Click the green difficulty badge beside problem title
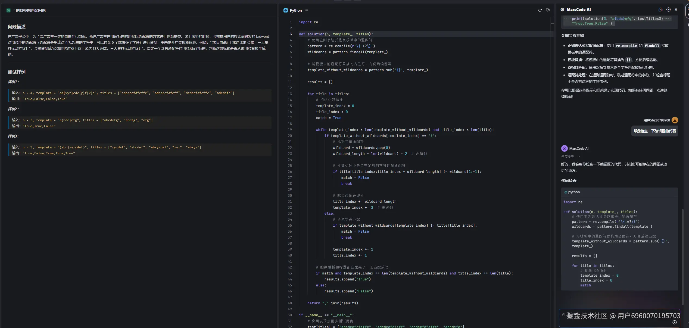 tap(8, 10)
